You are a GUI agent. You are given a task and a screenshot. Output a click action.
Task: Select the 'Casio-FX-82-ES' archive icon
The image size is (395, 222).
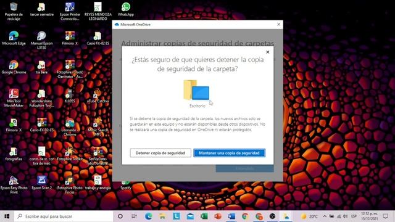[x=41, y=125]
